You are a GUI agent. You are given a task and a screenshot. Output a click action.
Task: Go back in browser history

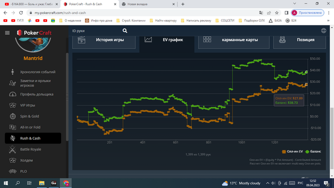5,13
